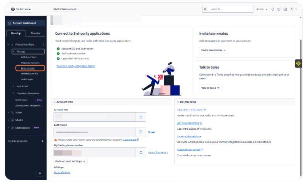Collapse the Manage tree group
This screenshot has width=306, height=188.
(x=14, y=52)
